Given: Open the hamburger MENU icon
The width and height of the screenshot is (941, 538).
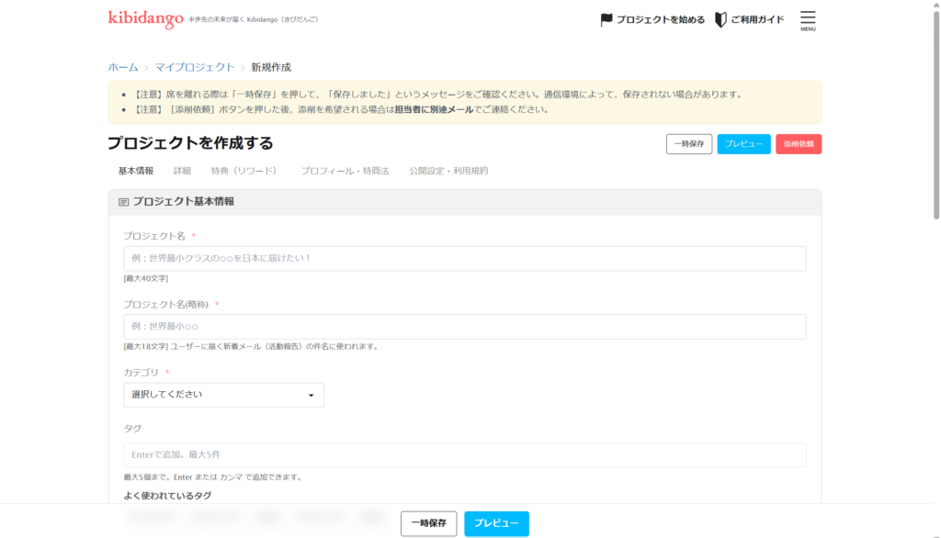Looking at the screenshot, I should point(808,19).
